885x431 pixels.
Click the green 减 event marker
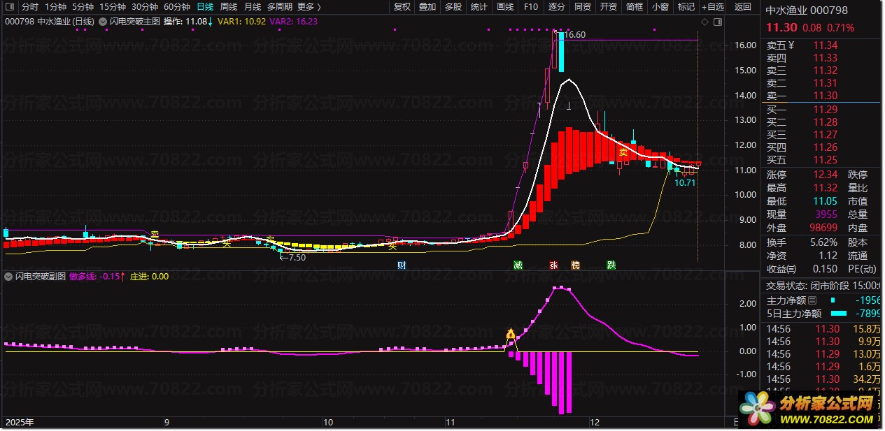[x=518, y=265]
